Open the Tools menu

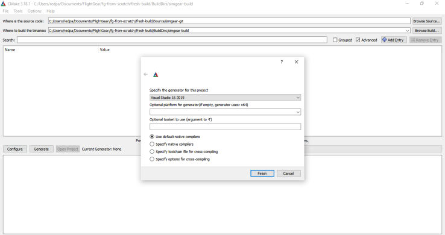18,11
